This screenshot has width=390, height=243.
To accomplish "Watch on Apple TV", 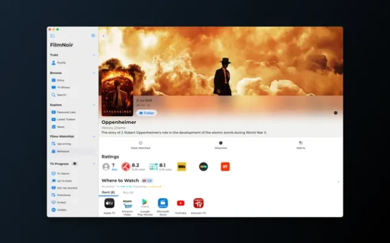I will 109,206.
